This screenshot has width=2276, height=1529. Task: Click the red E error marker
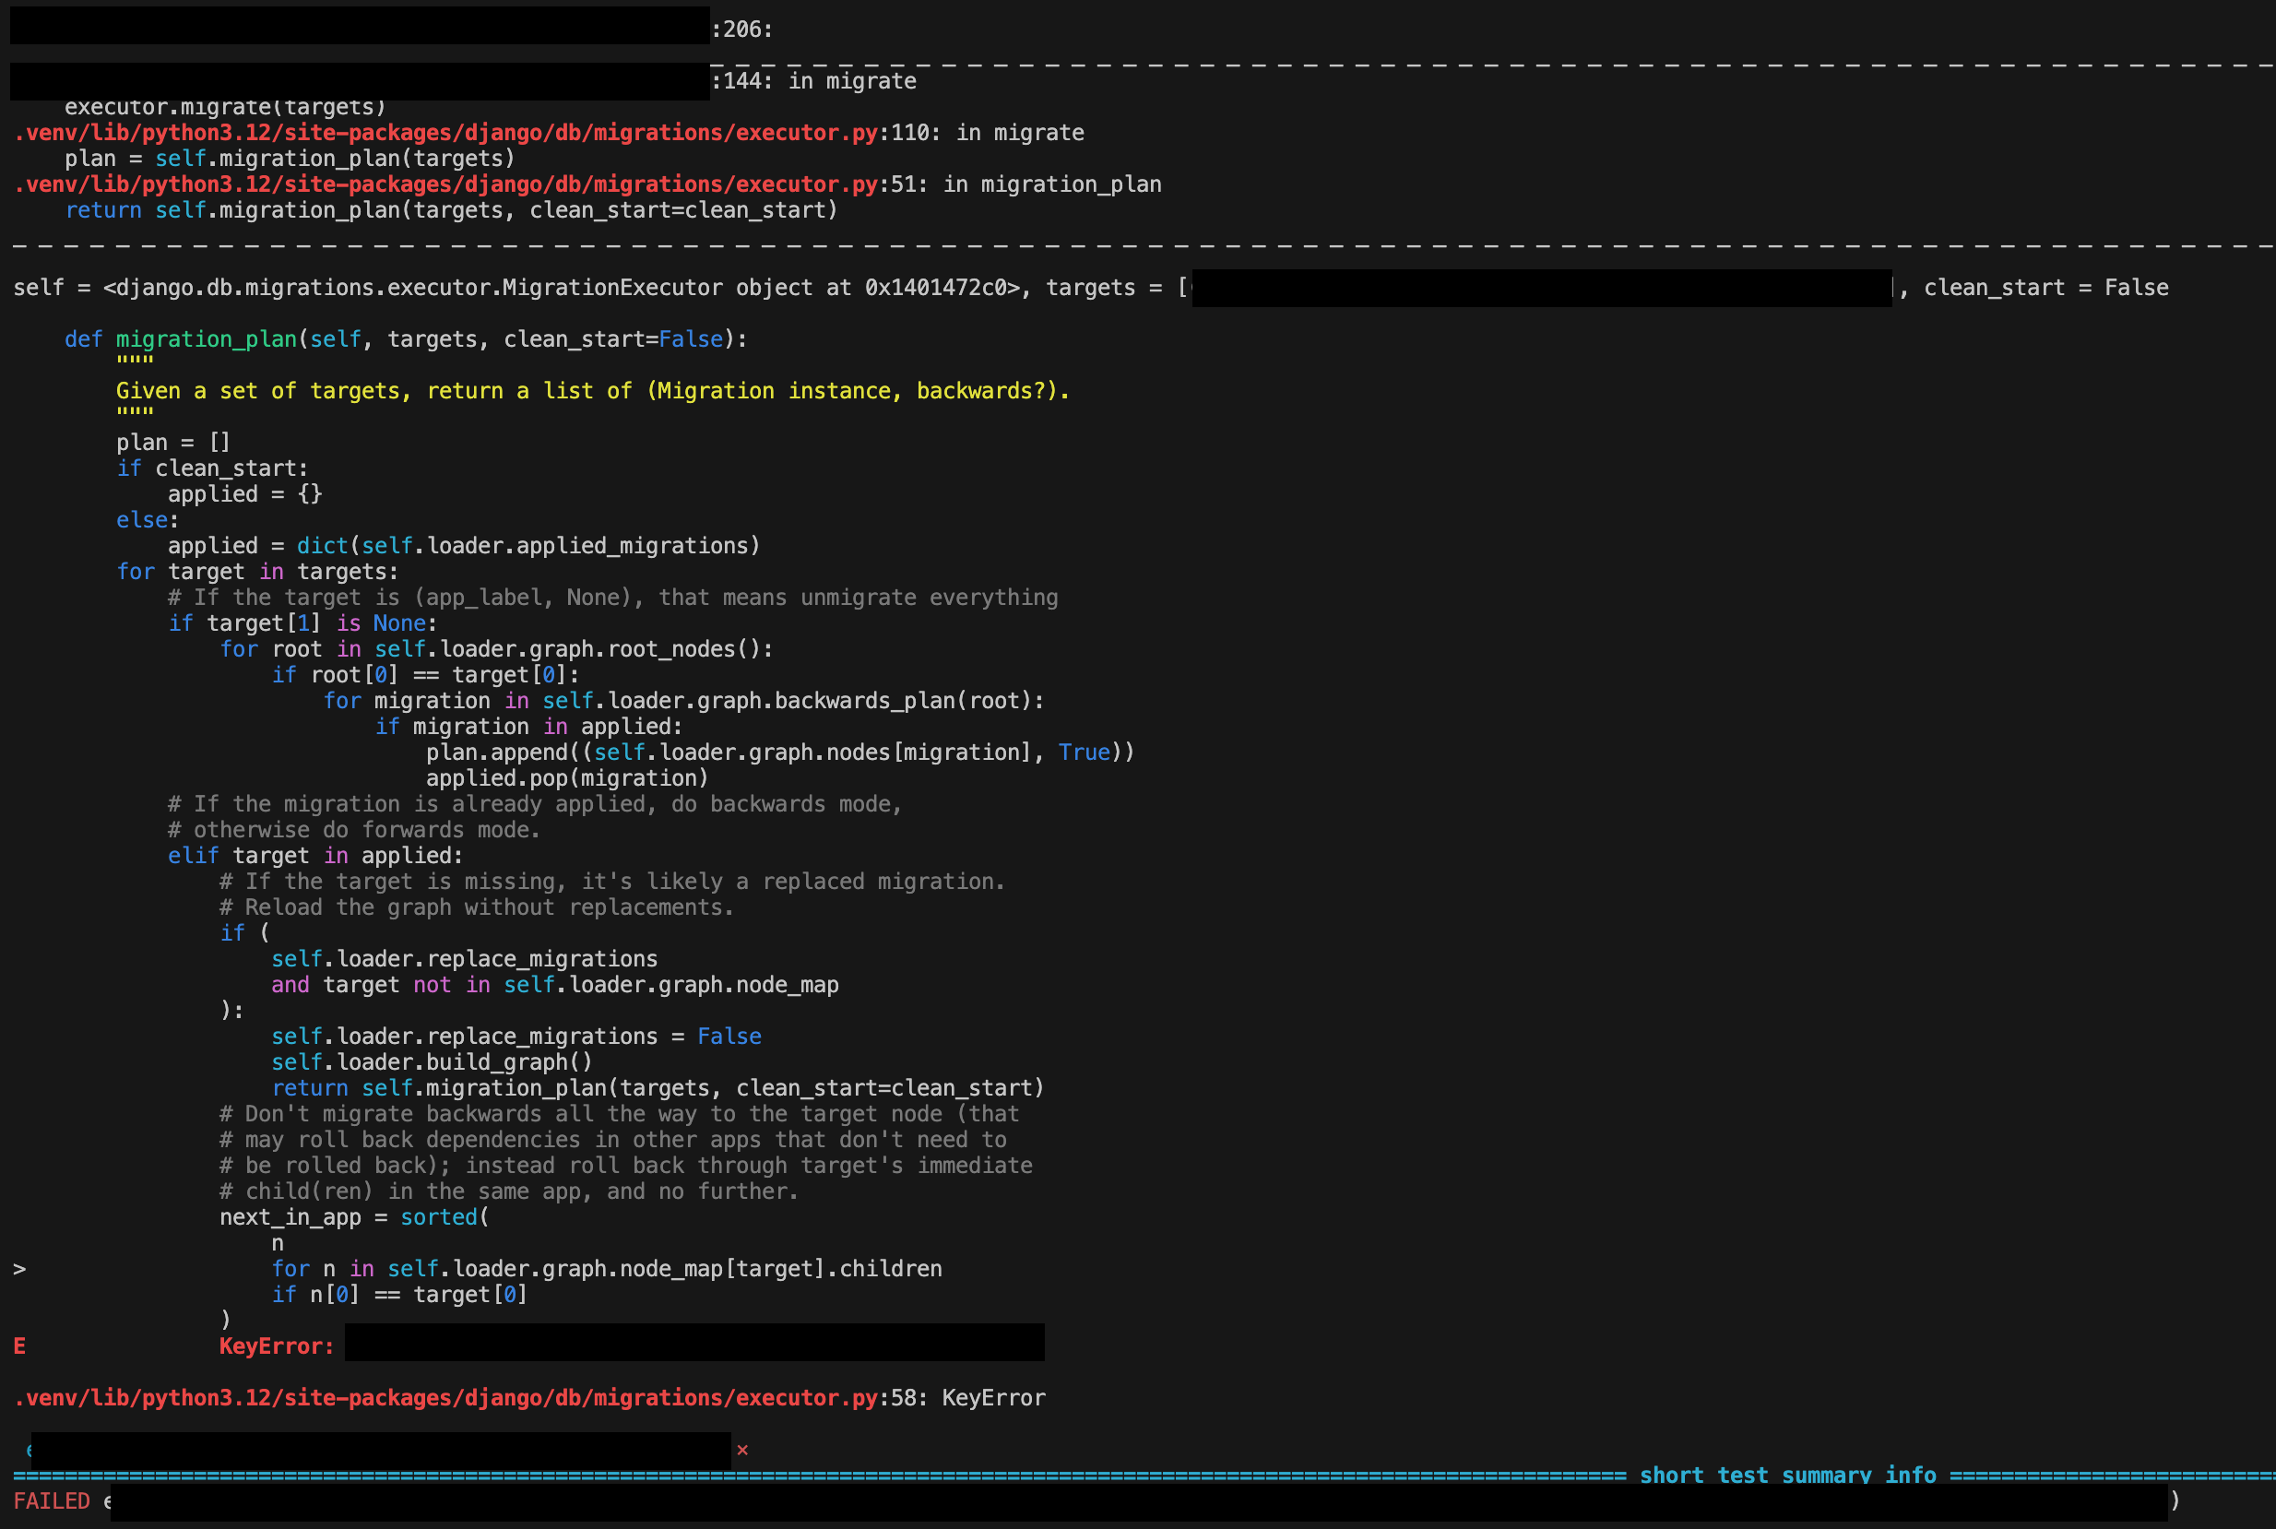[x=19, y=1346]
